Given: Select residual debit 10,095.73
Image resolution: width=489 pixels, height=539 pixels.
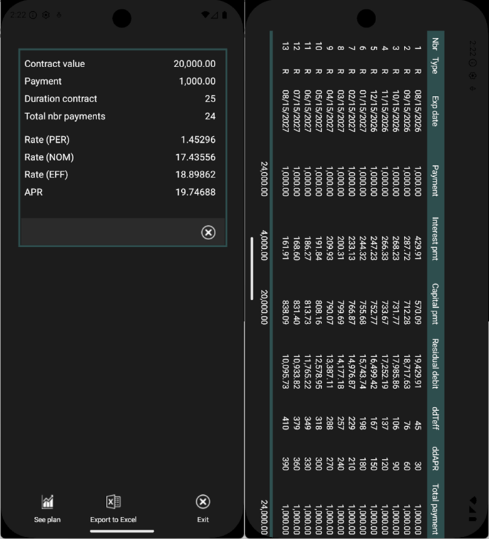Looking at the screenshot, I should pos(285,372).
